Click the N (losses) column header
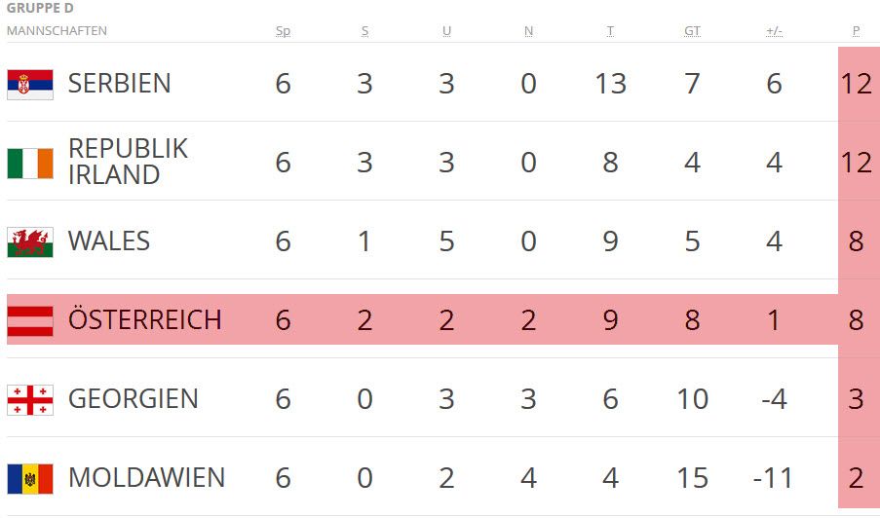The height and width of the screenshot is (518, 880). click(528, 31)
